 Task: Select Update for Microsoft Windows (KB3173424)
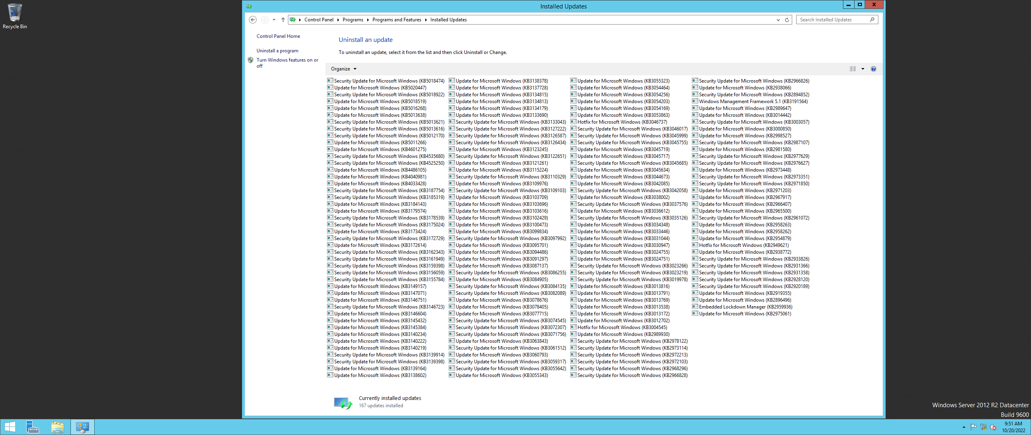(377, 232)
